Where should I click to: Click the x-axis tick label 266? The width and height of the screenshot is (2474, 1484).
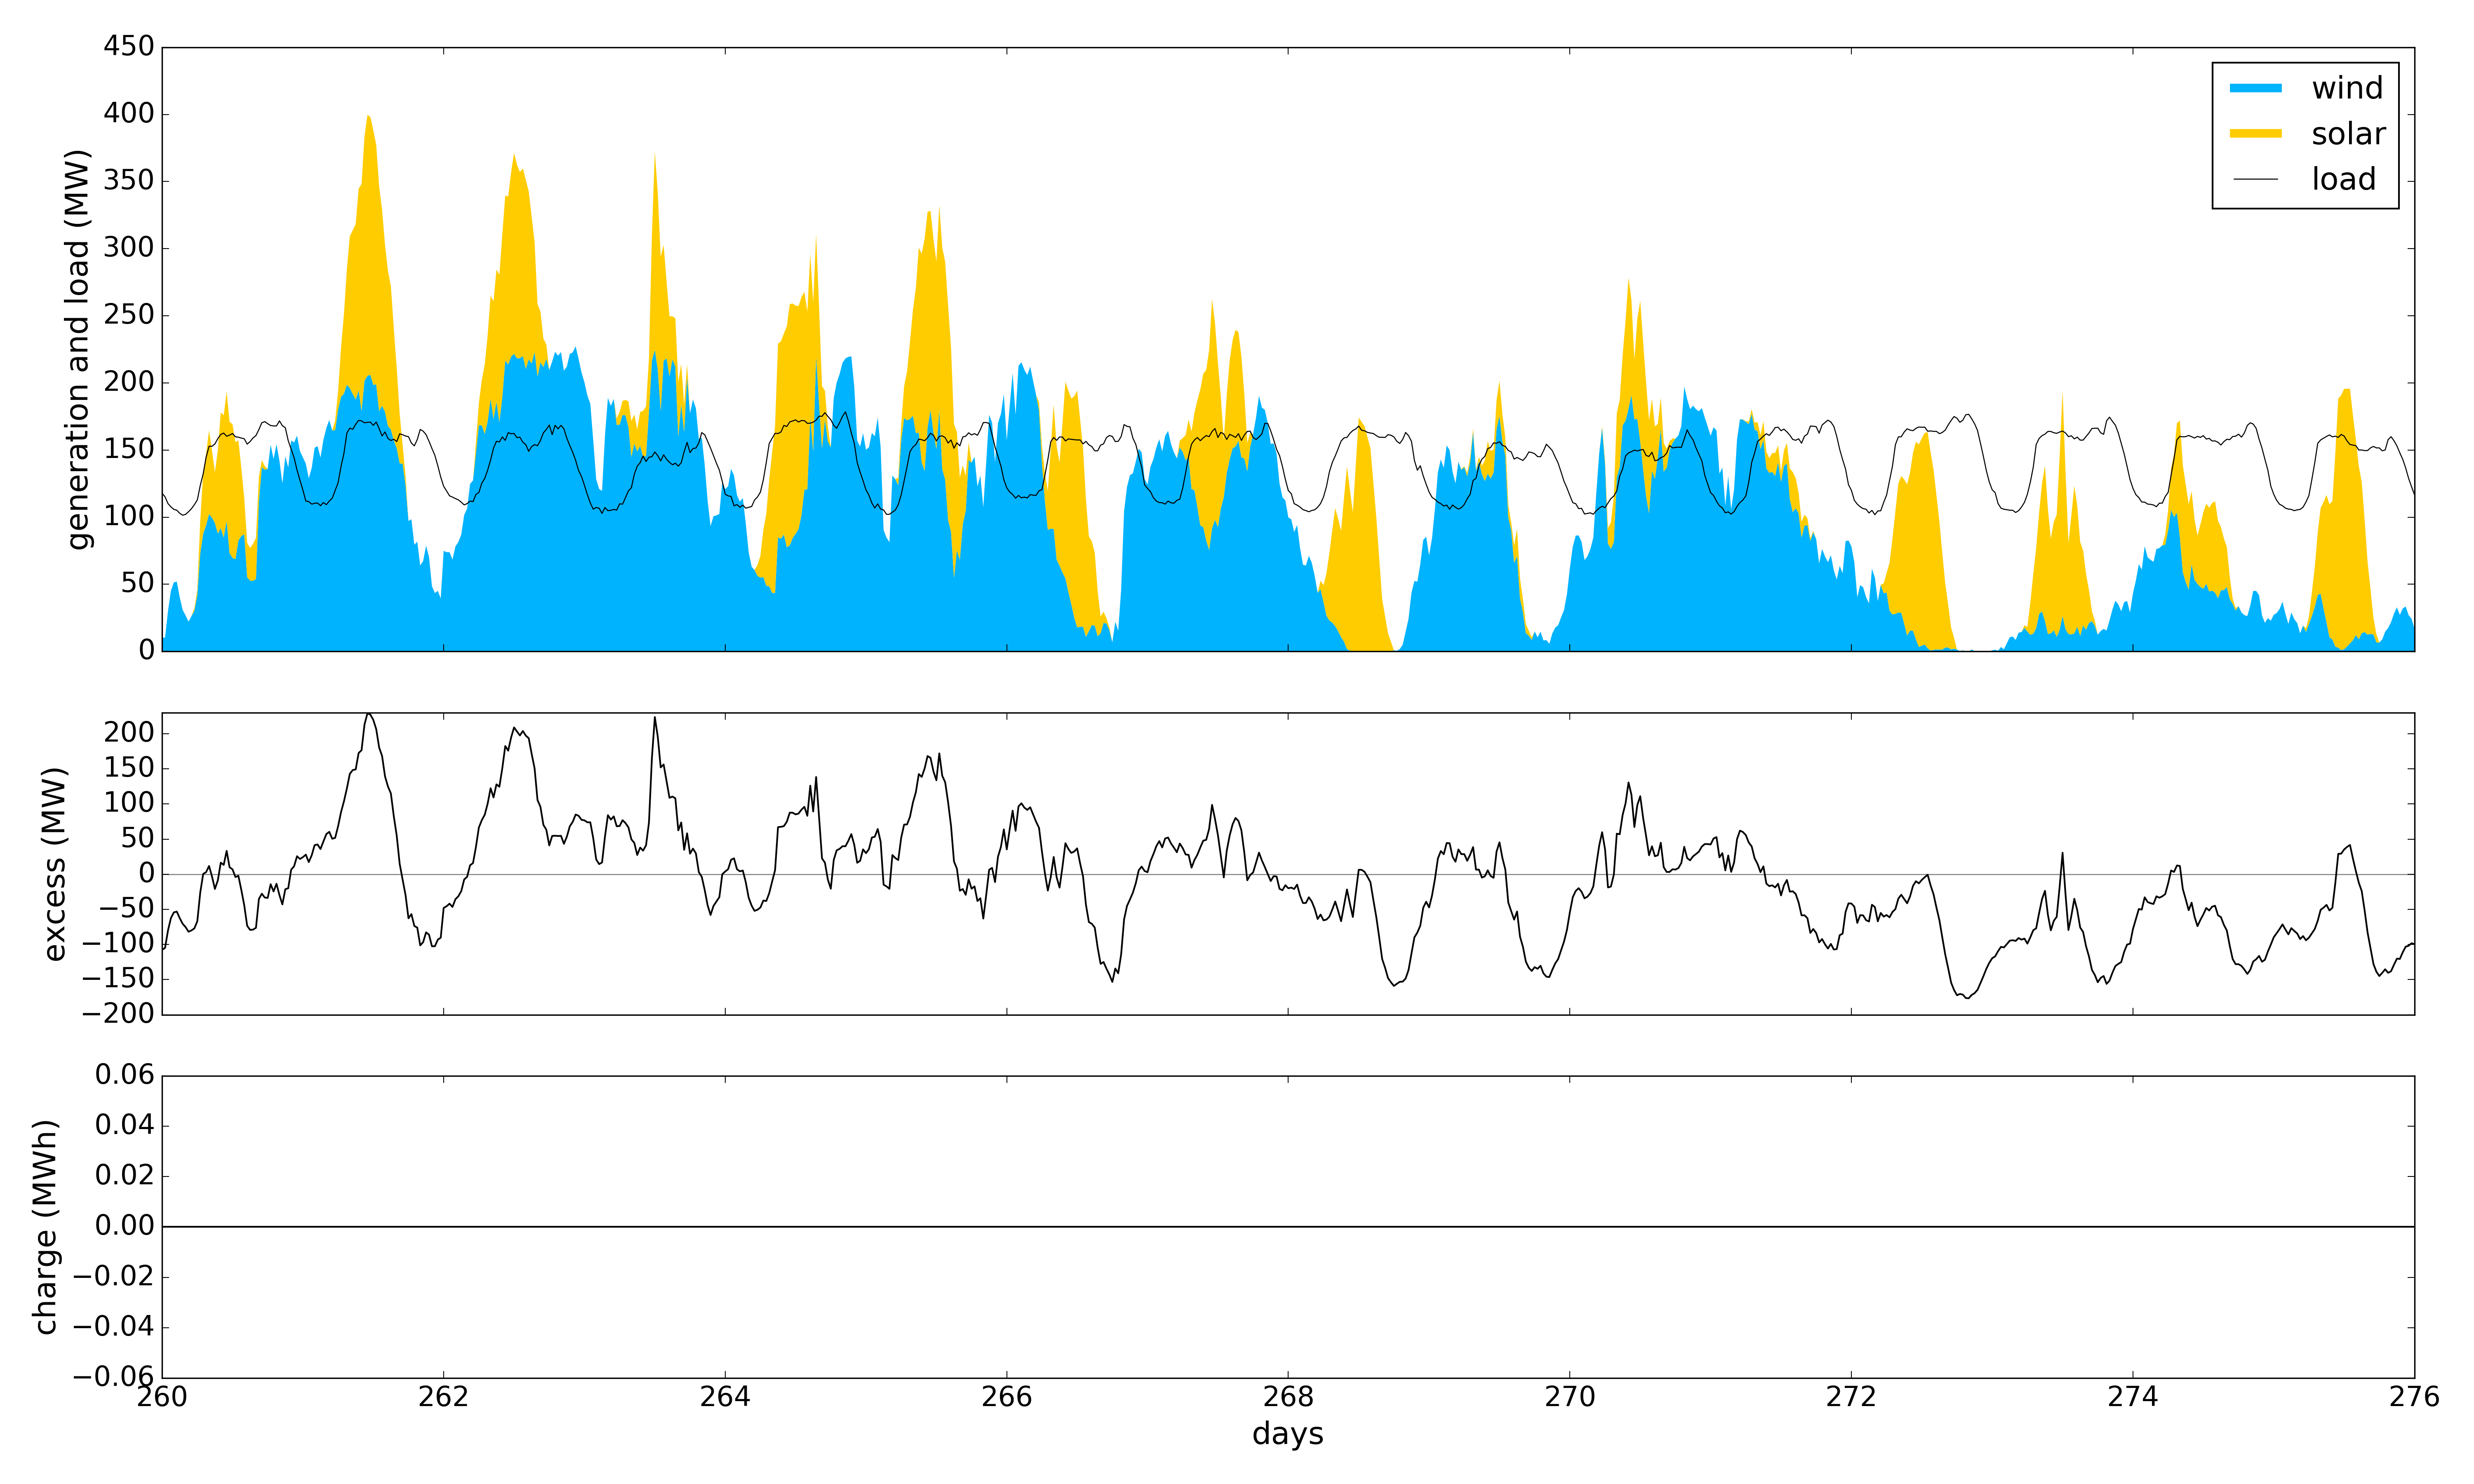pos(1006,1397)
